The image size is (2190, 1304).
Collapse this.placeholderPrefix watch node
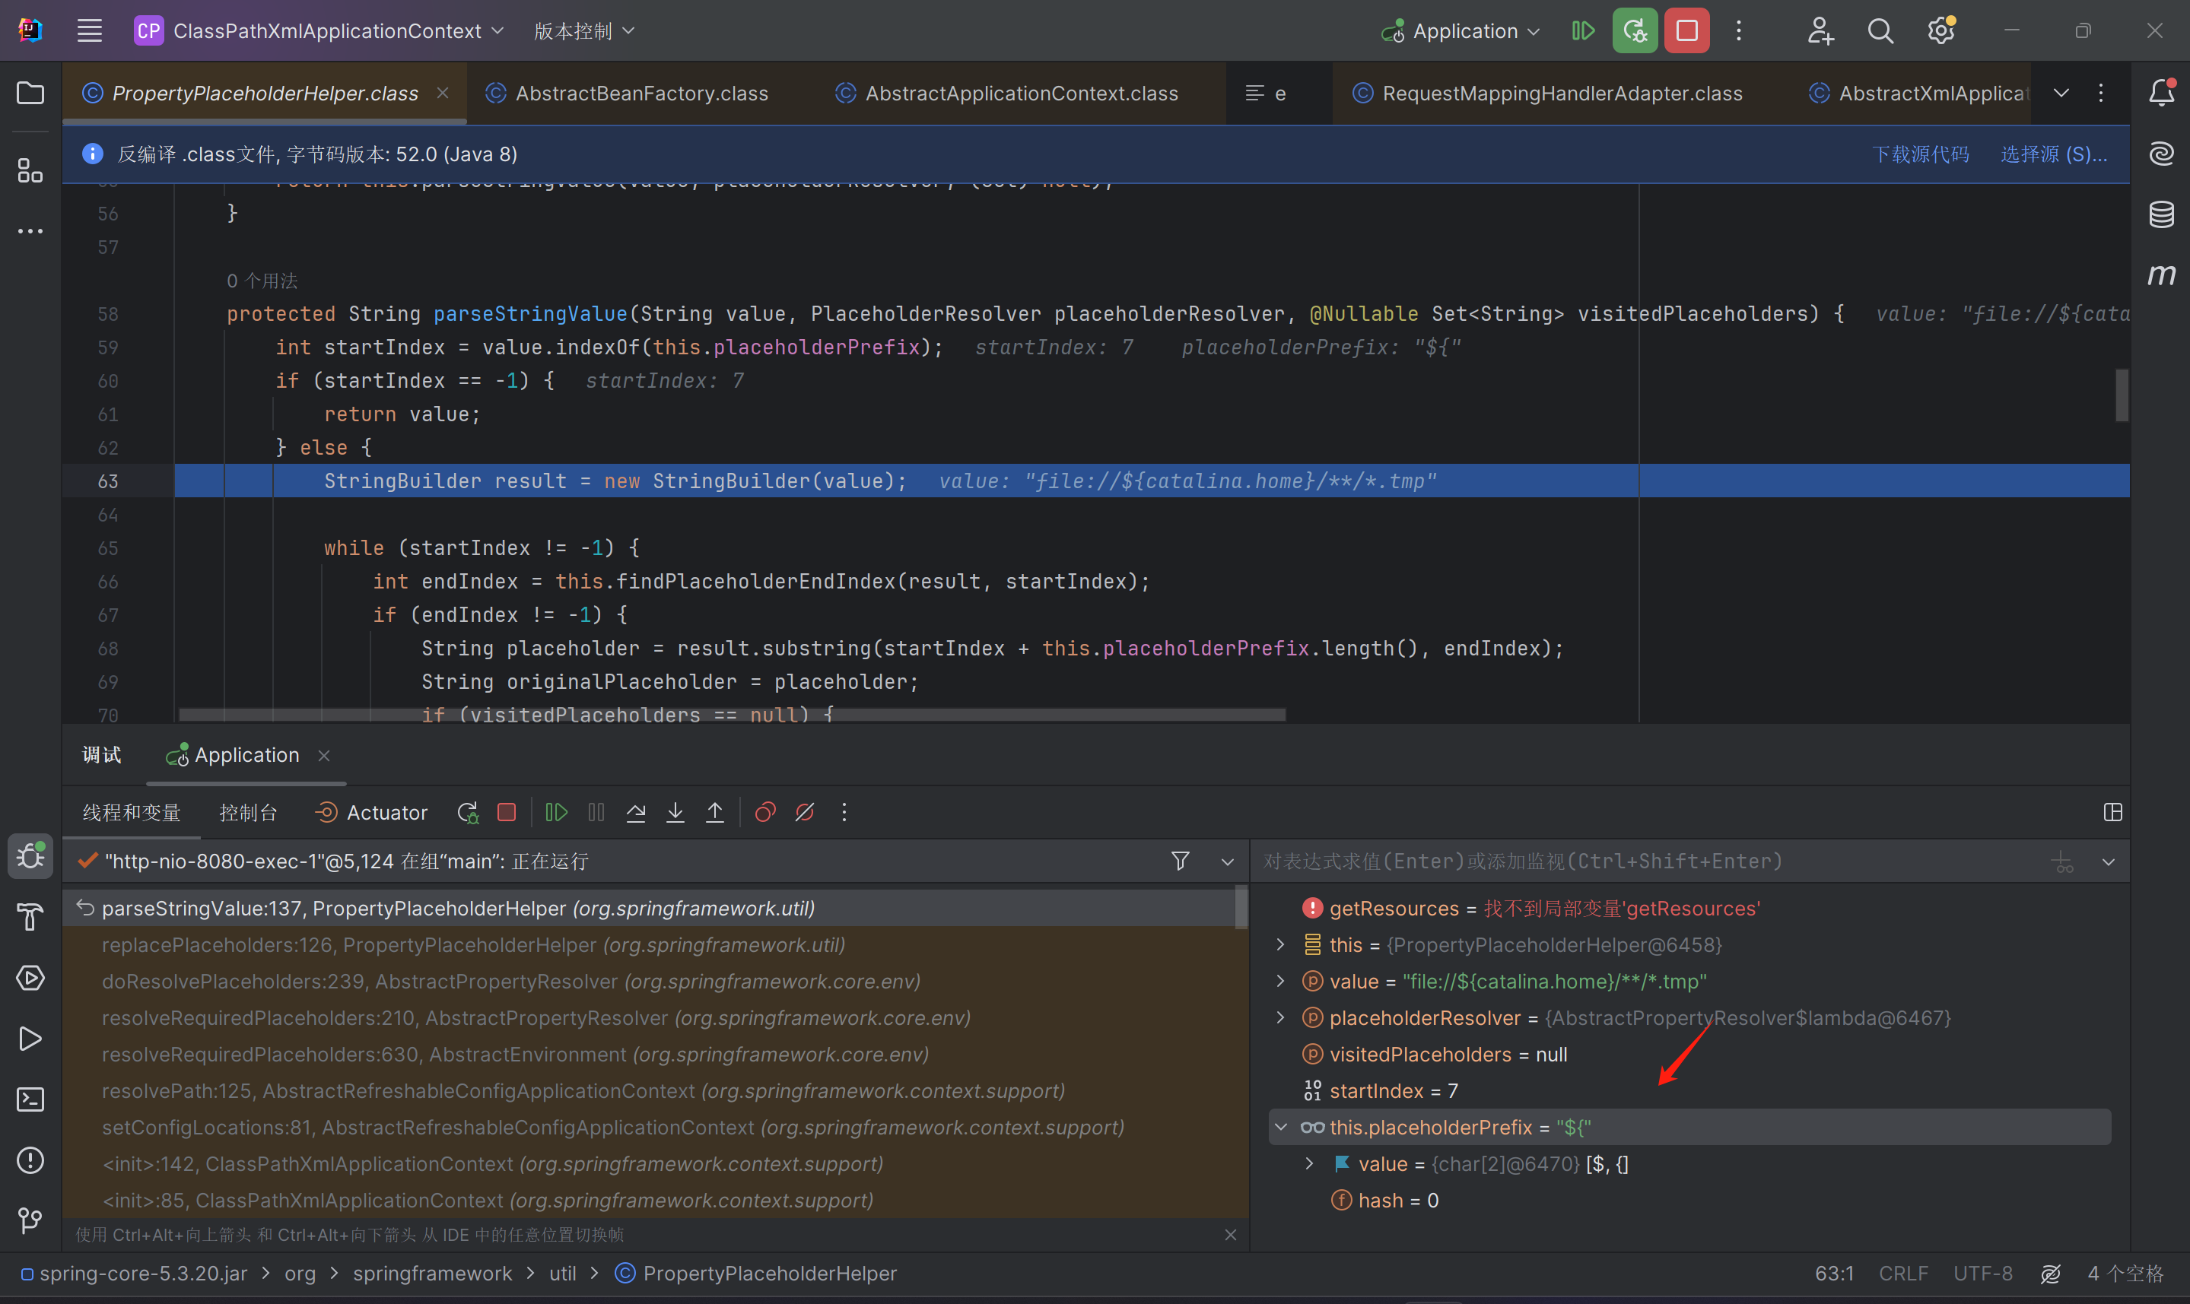(1280, 1128)
